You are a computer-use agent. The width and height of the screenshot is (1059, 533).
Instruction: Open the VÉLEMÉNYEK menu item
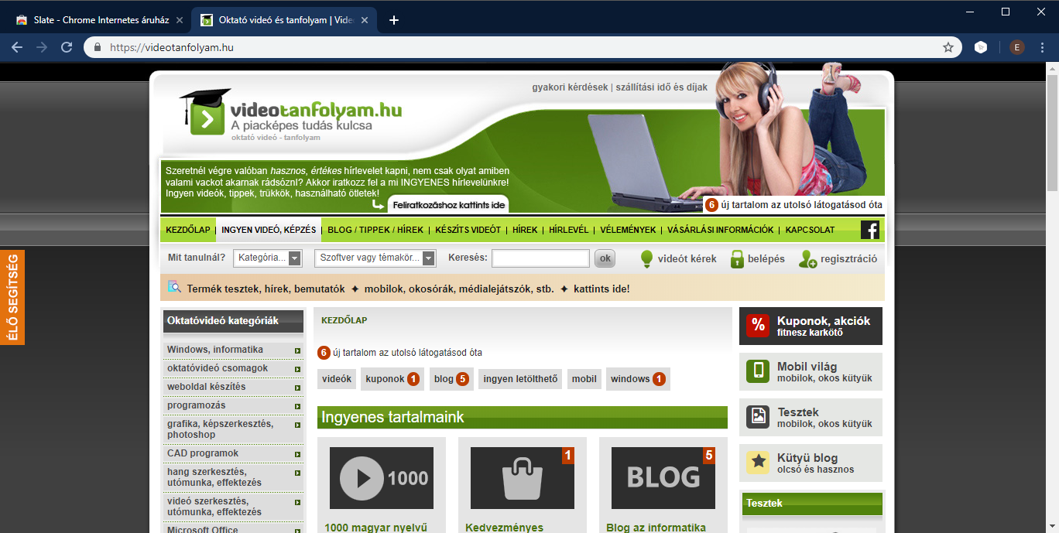click(628, 230)
